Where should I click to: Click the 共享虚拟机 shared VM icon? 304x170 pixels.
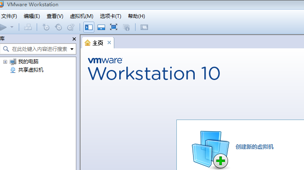(13, 70)
